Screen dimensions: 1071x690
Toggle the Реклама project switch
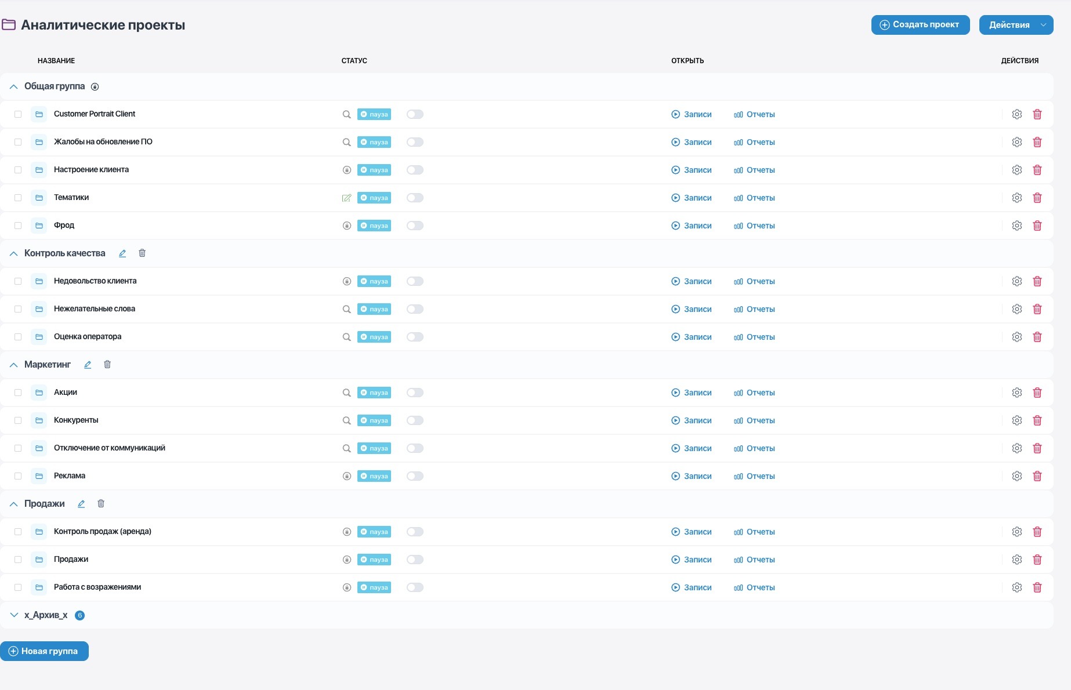tap(415, 476)
